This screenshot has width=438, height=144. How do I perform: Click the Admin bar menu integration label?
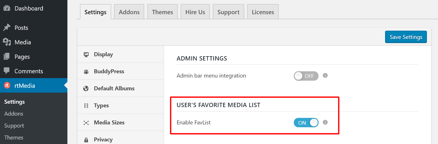pyautogui.click(x=211, y=76)
